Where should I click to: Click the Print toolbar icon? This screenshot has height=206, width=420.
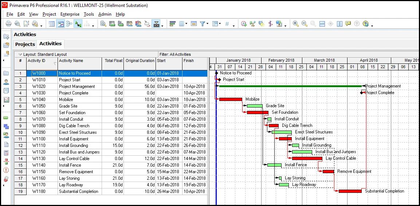(x=8, y=24)
